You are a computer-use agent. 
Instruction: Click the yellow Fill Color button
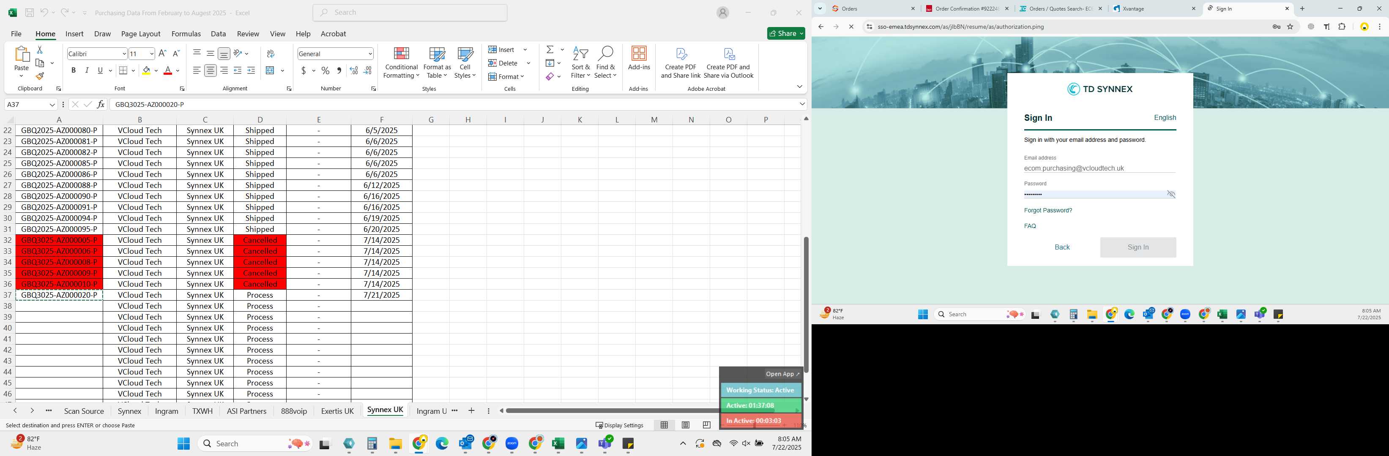(146, 71)
